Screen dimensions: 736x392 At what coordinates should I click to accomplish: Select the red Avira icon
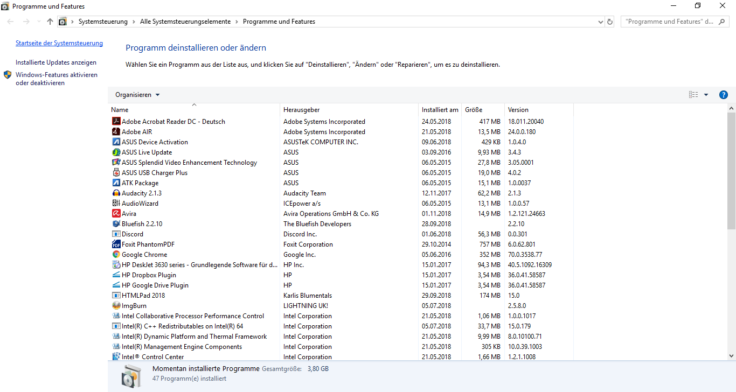coord(116,213)
